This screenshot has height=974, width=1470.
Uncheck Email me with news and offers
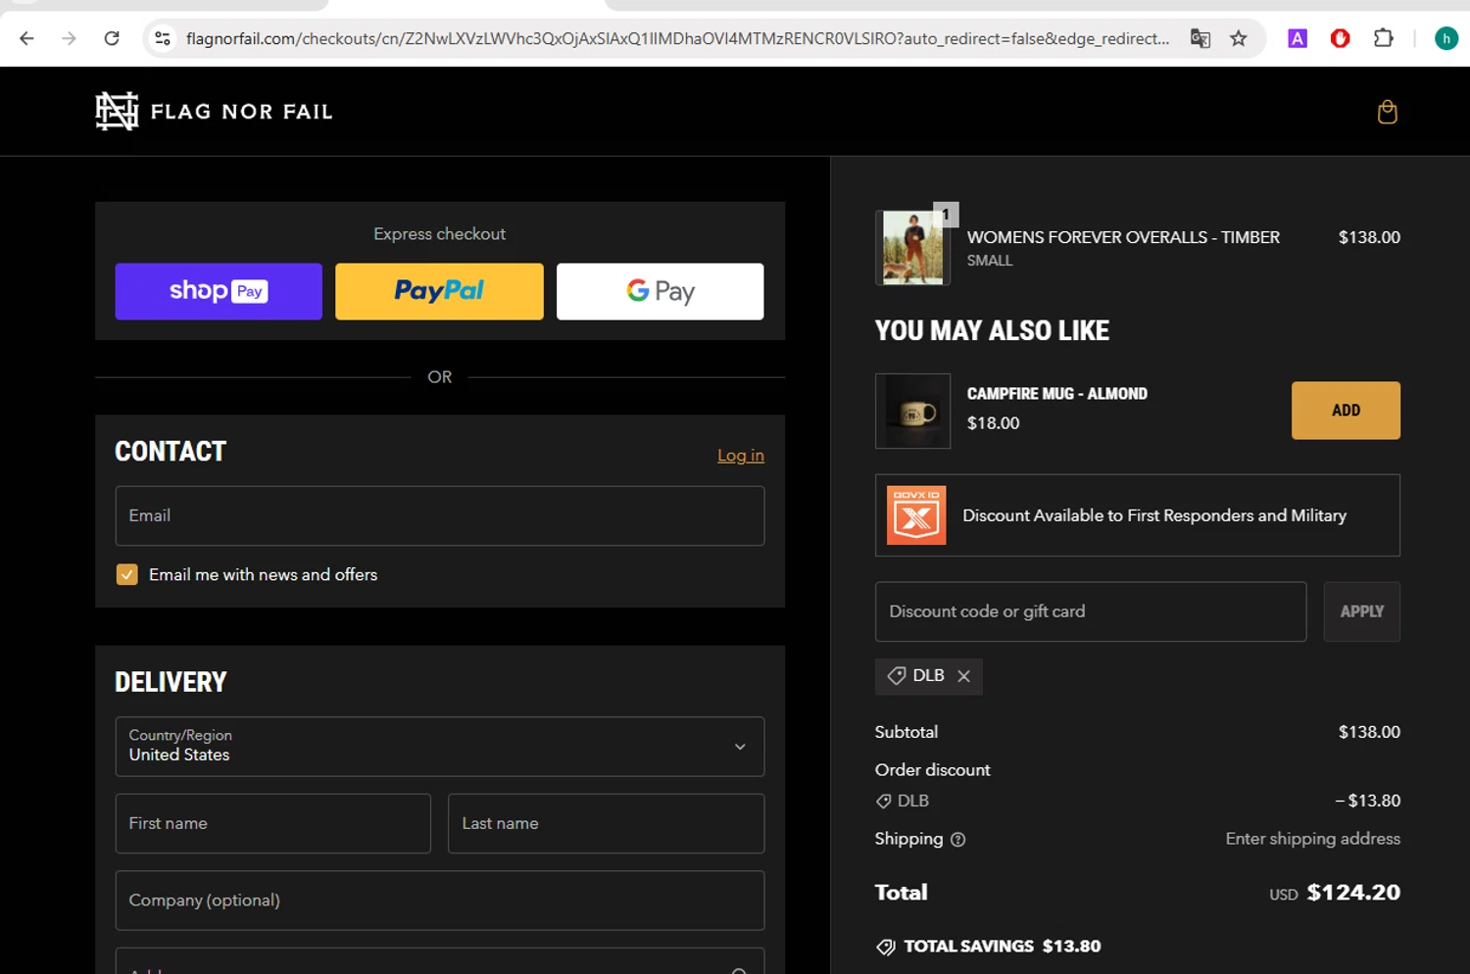(127, 574)
